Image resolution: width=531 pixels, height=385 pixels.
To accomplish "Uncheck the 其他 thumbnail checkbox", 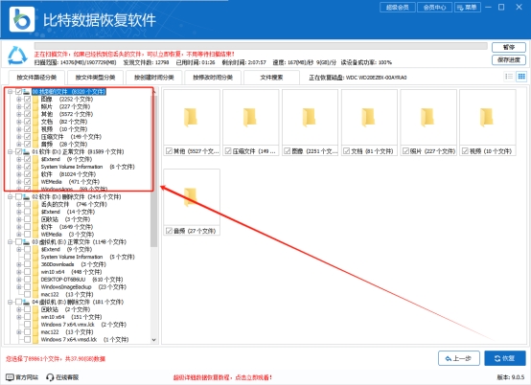I will pyautogui.click(x=169, y=151).
